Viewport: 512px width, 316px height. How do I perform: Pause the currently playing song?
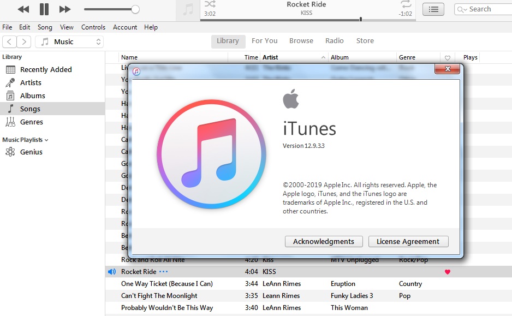44,9
